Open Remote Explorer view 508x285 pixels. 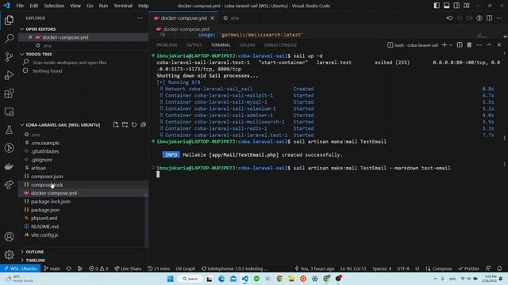[x=9, y=112]
